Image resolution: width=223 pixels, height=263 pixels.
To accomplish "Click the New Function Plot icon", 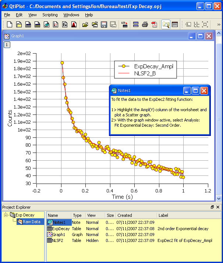I will [x=64, y=25].
